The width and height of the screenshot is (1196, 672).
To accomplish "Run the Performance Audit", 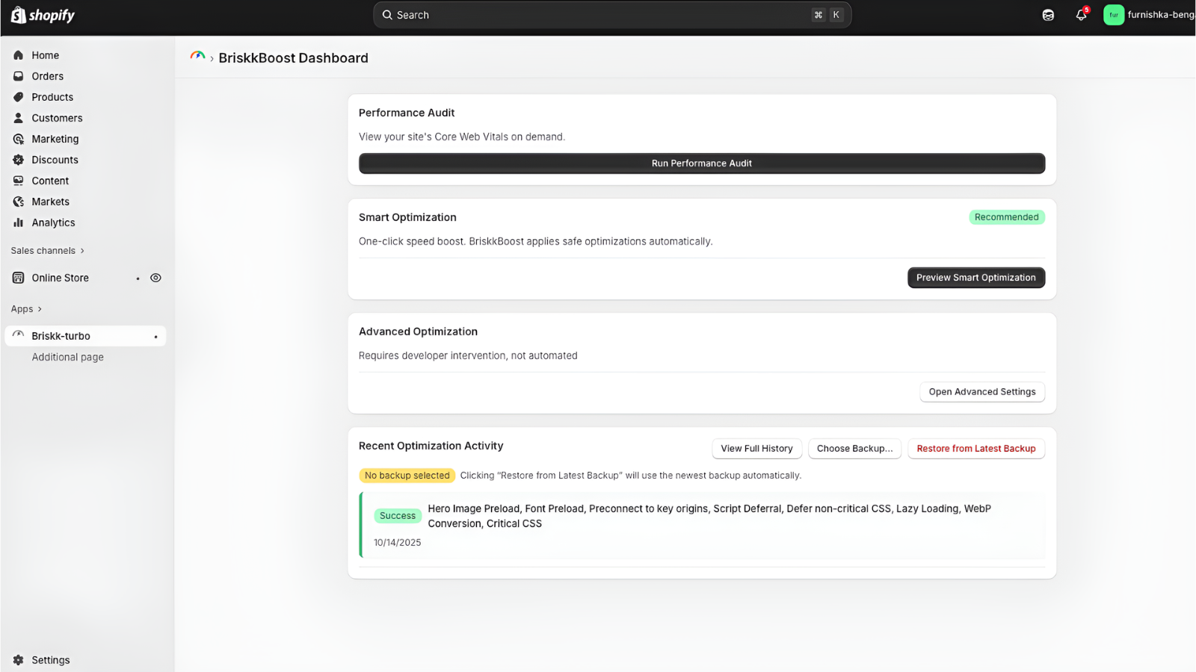I will tap(701, 164).
